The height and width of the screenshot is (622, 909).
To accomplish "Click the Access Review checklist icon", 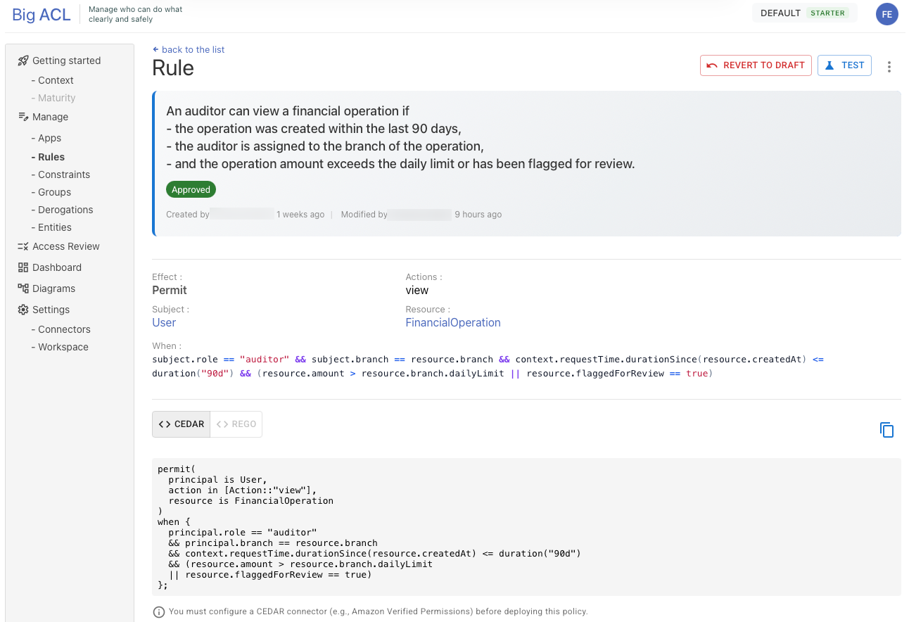I will pos(23,246).
